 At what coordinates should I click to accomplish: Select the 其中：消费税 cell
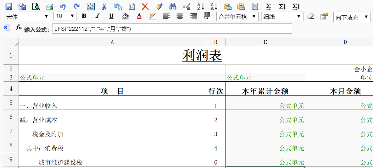[x=112, y=145]
